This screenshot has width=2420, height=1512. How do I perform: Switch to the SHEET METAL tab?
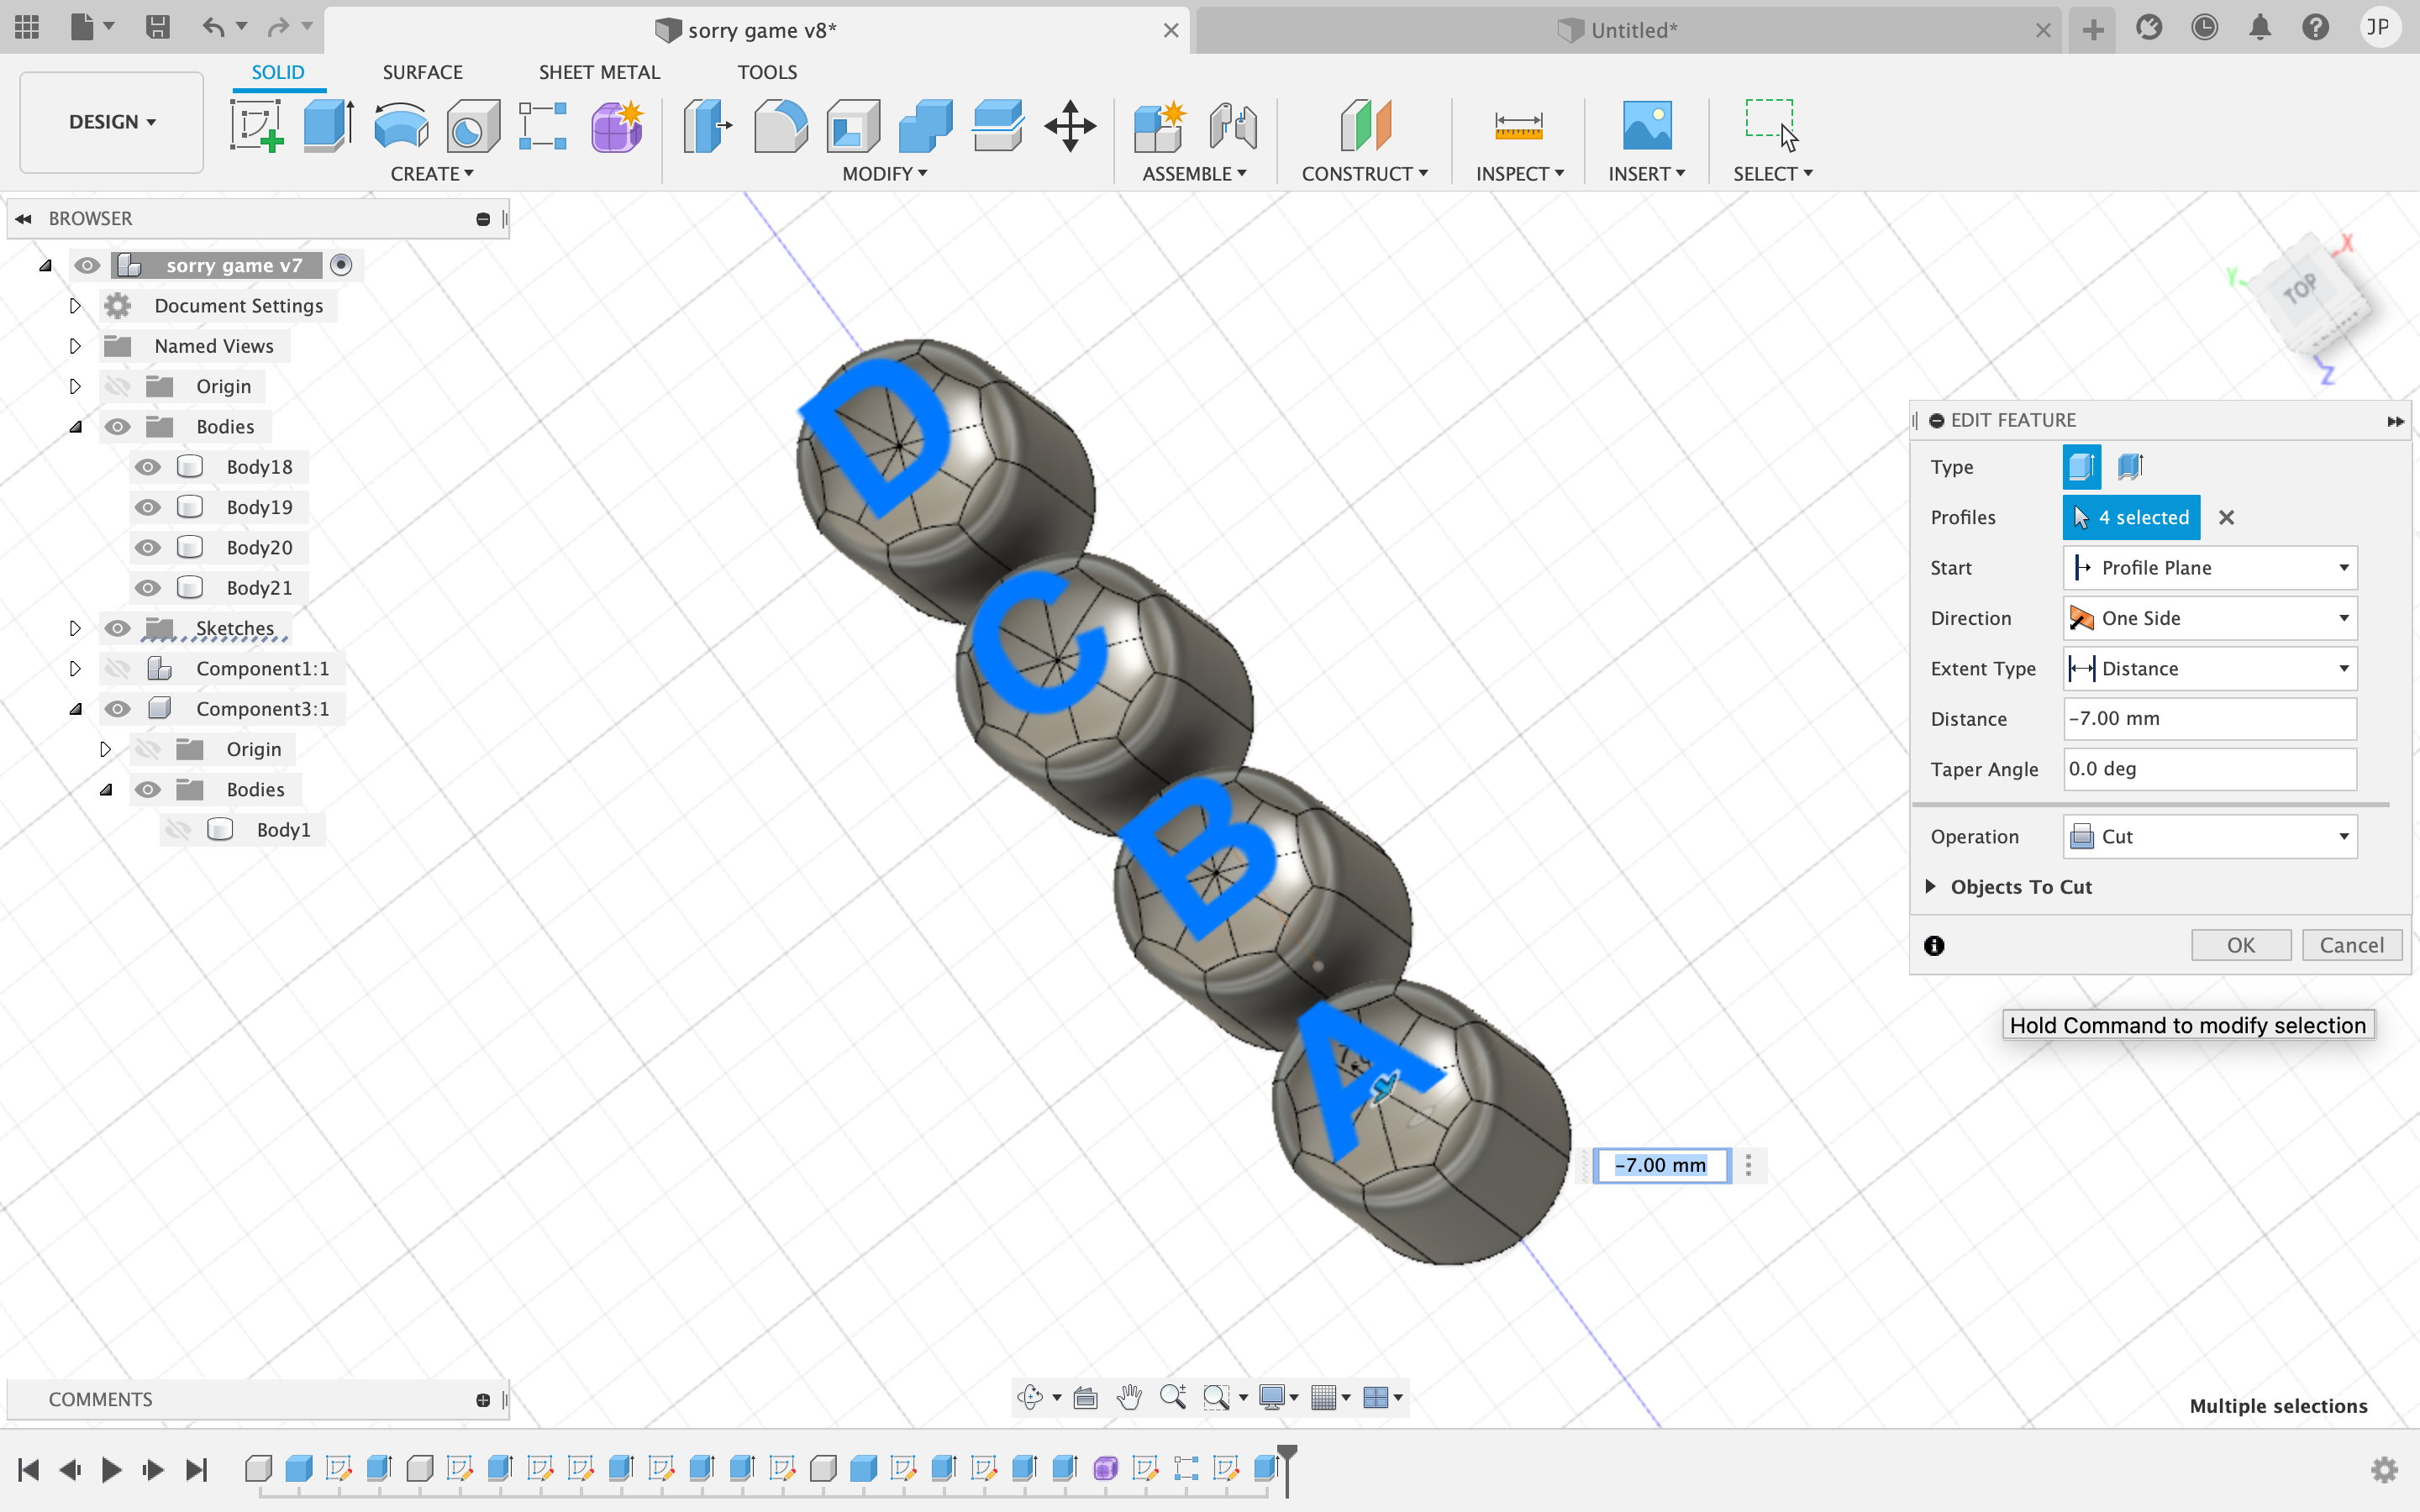[599, 72]
